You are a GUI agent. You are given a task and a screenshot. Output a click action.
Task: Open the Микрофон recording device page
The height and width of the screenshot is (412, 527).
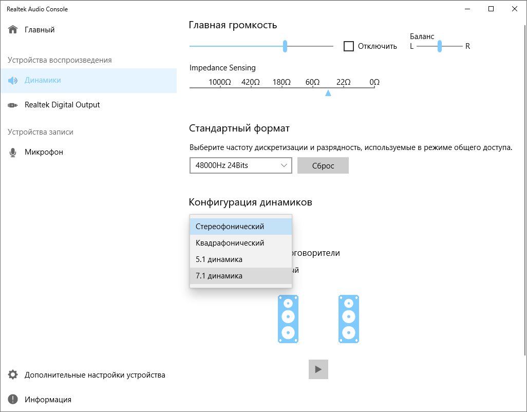pos(44,153)
